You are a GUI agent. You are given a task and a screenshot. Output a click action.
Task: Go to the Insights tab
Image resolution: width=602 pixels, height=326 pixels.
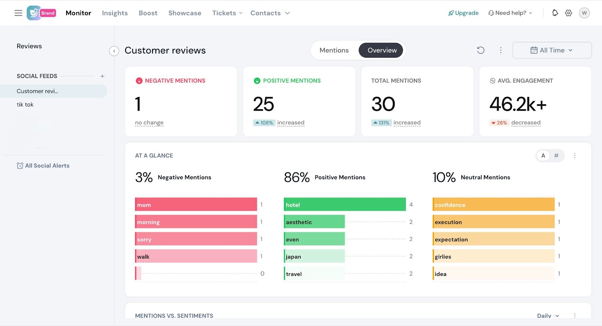pos(115,13)
